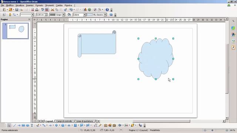Image resolution: width=237 pixels, height=133 pixels.
Task: Click the zoom slider handle
Action: point(212,130)
